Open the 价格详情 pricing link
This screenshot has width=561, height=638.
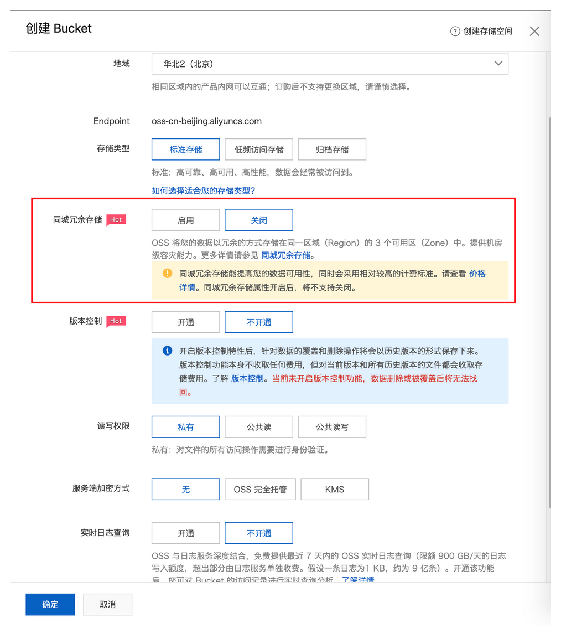(477, 274)
